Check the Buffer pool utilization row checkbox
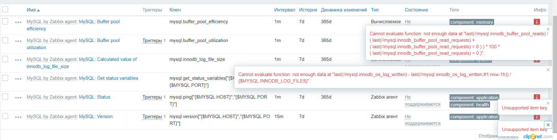557x140 pixels. [x=5, y=40]
